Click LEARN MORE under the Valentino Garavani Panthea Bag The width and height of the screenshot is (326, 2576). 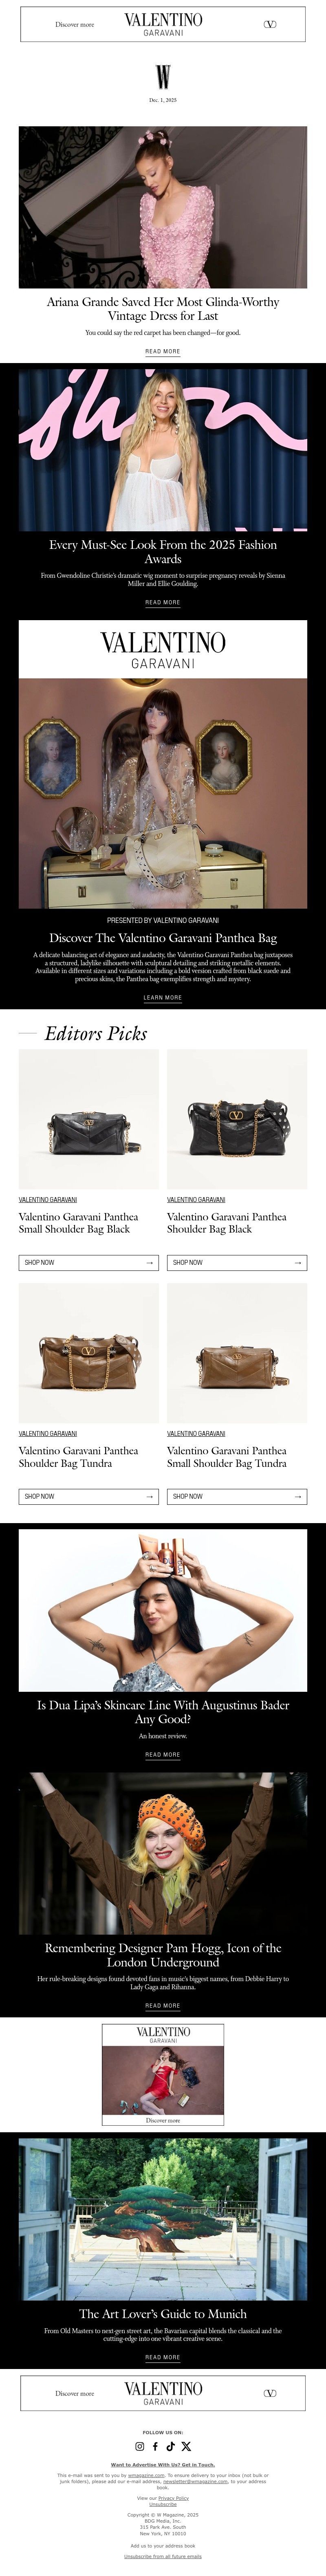click(163, 998)
